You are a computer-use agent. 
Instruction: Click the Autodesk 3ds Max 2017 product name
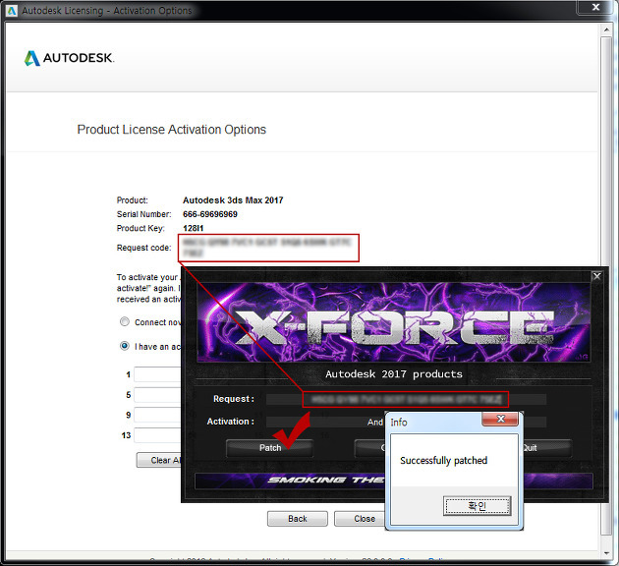233,200
